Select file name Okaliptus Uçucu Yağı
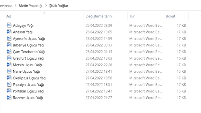The width and height of the screenshot is (201, 113). (30, 78)
